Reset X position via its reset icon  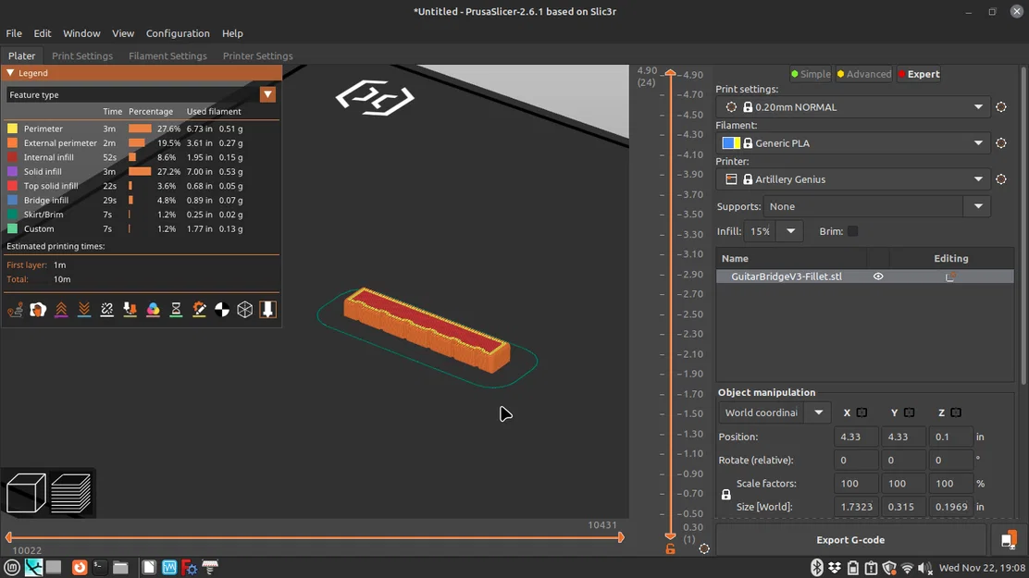point(862,412)
